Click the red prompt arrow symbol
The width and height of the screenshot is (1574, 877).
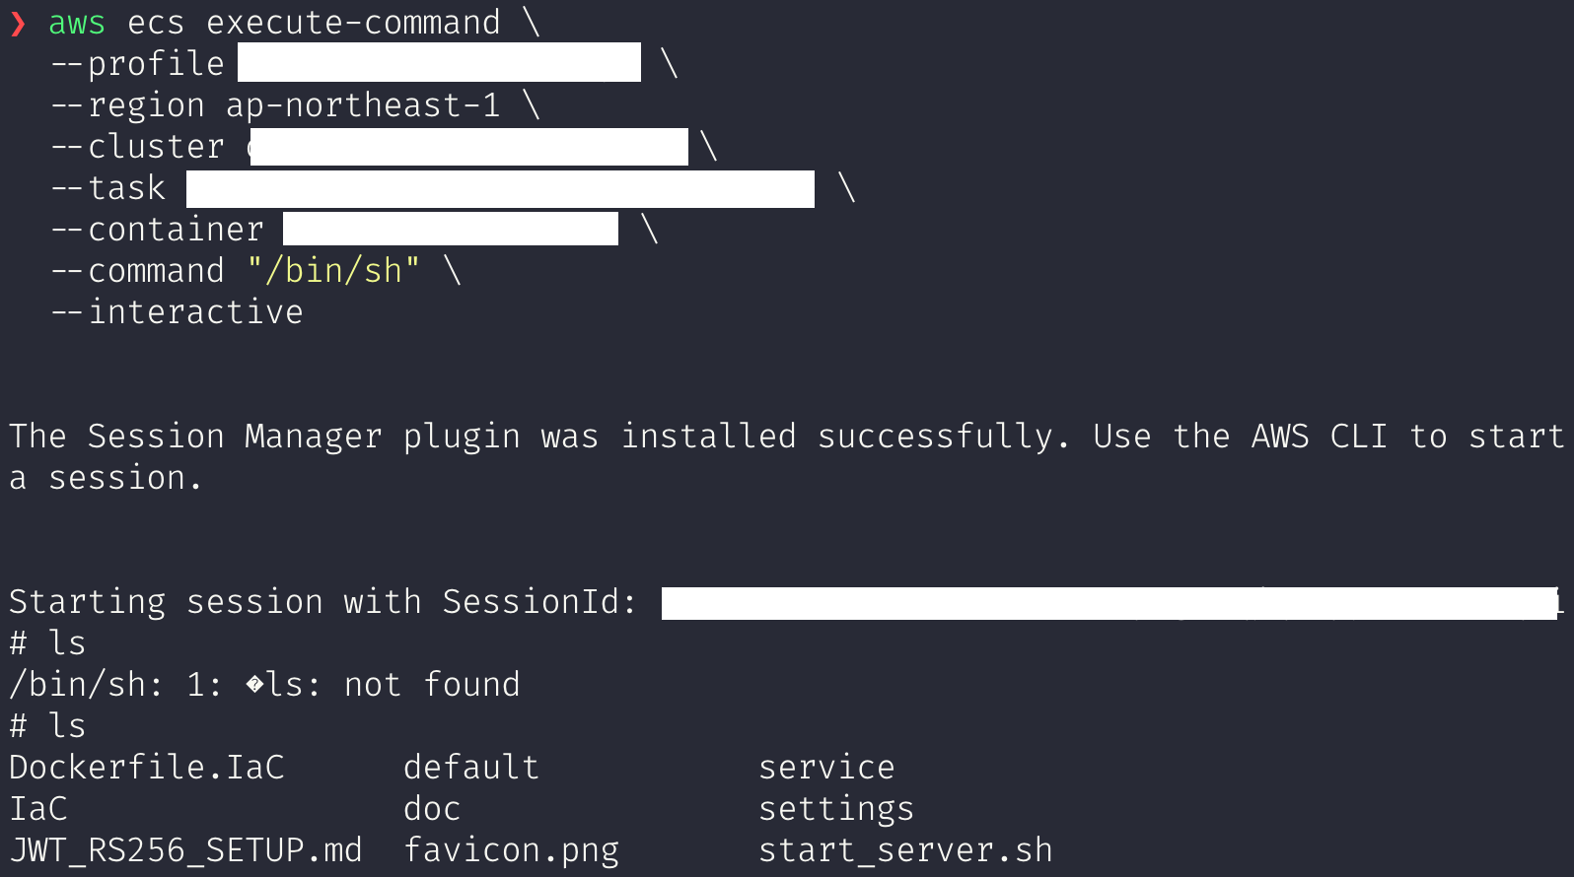click(x=18, y=24)
